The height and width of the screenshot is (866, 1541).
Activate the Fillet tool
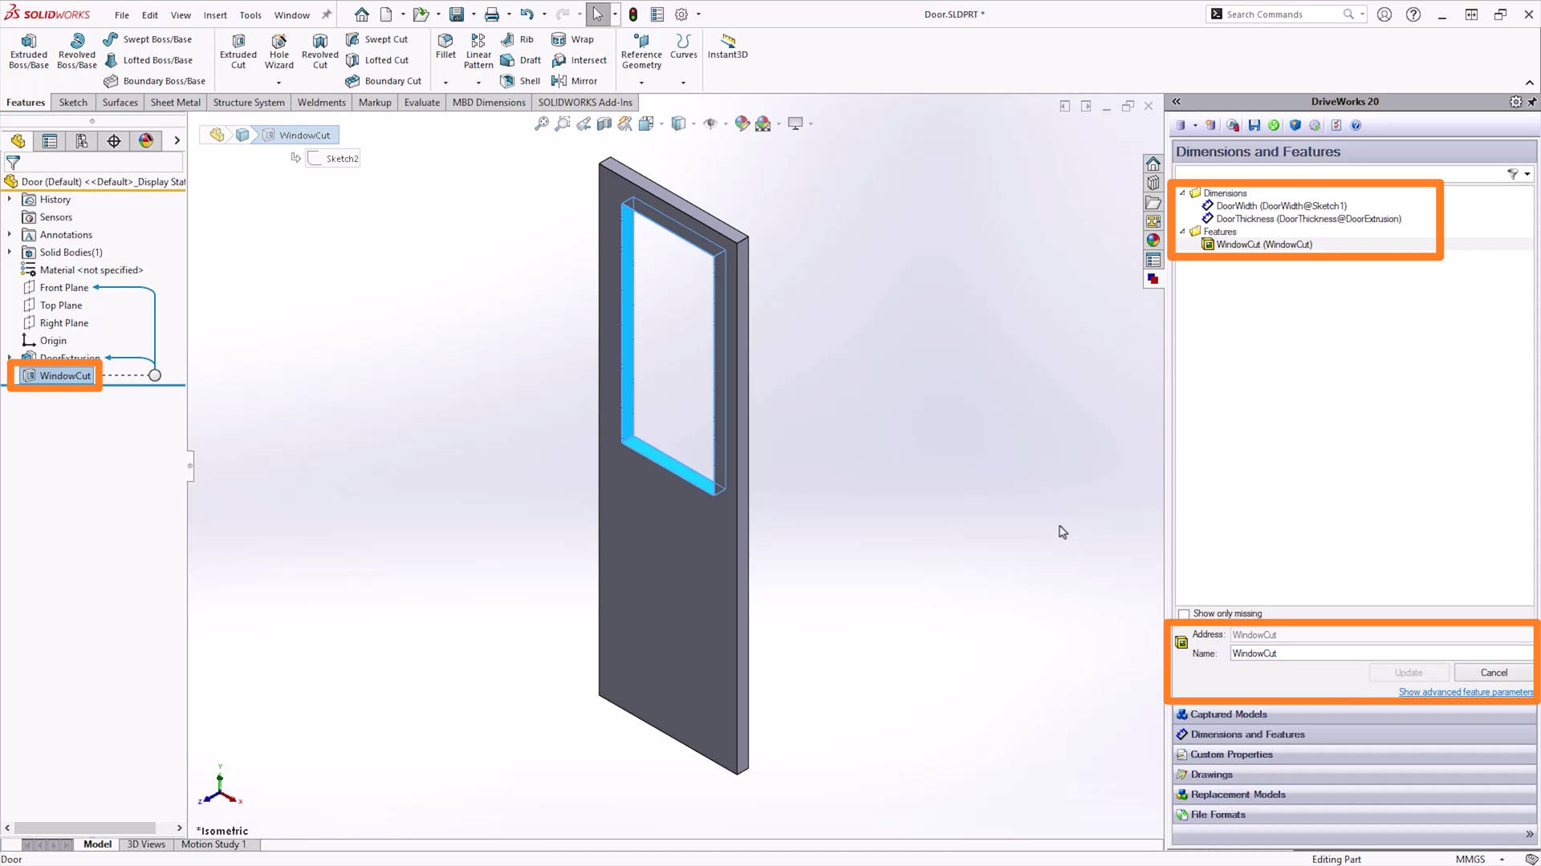445,46
